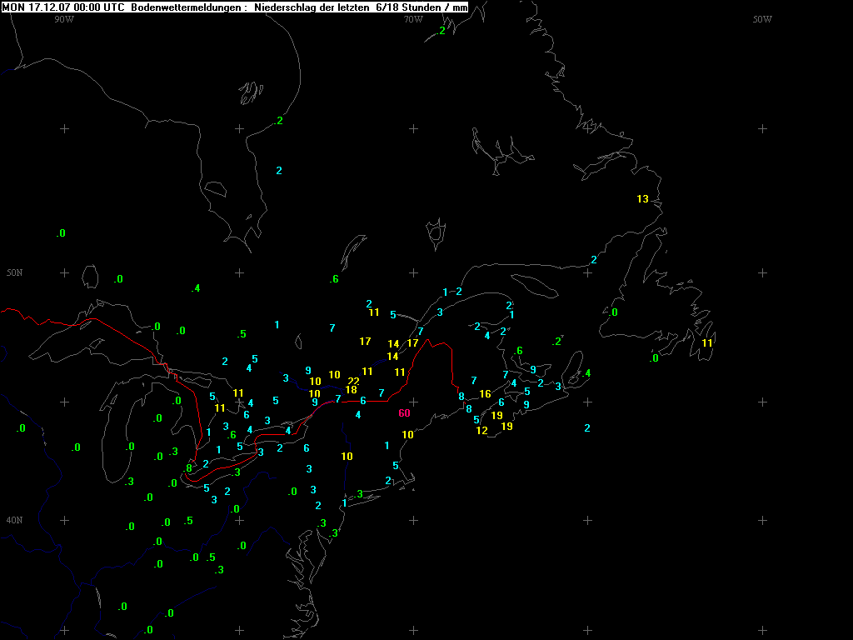Click the magenta 60 precipitation value
The width and height of the screenshot is (853, 640).
point(404,413)
